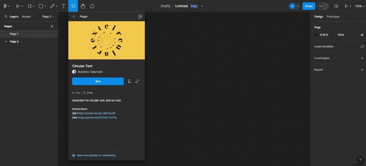The width and height of the screenshot is (366, 166).
Task: Expand the Frame tool dropdown arrow
Action: [x=34, y=6]
